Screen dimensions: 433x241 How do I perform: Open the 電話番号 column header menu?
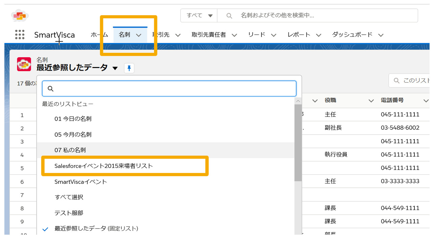coord(426,101)
